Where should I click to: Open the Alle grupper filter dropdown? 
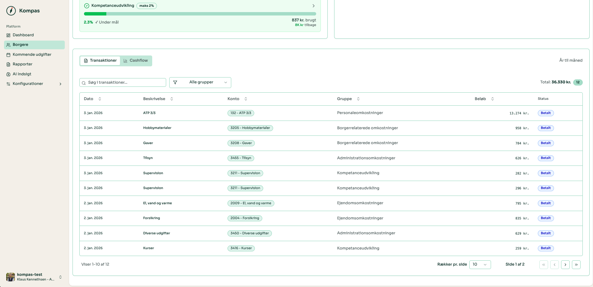click(200, 82)
